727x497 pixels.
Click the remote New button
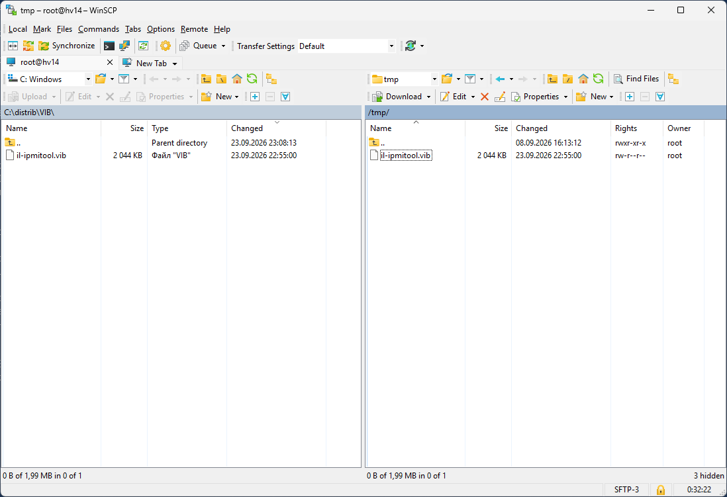coord(595,97)
